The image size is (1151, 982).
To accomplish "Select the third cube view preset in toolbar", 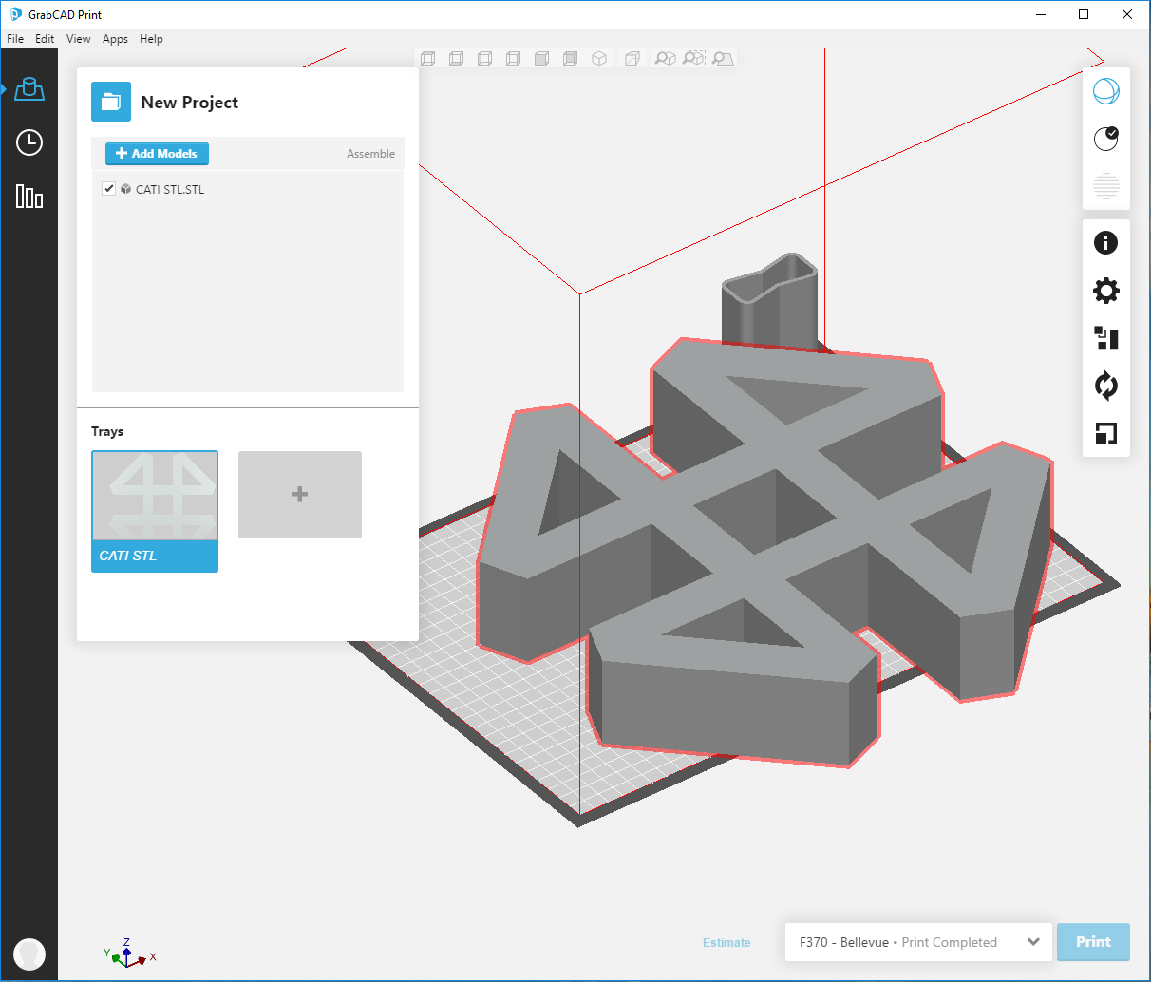I will pos(484,59).
